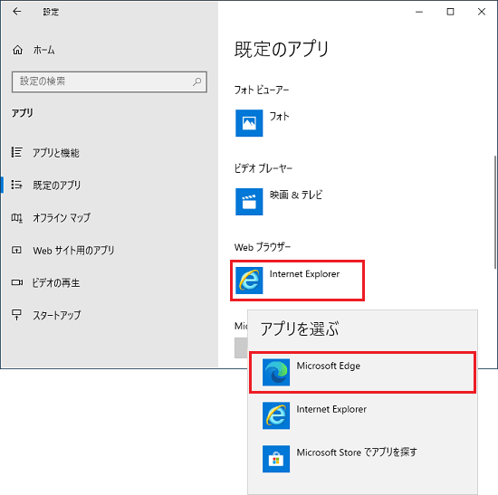498x495 pixels.
Task: Open Web サイト用のアプリ settings
Action: [62, 251]
